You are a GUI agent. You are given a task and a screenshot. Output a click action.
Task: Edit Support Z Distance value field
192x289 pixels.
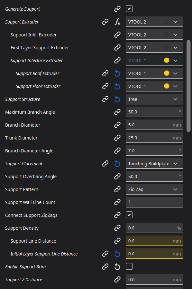(154, 280)
